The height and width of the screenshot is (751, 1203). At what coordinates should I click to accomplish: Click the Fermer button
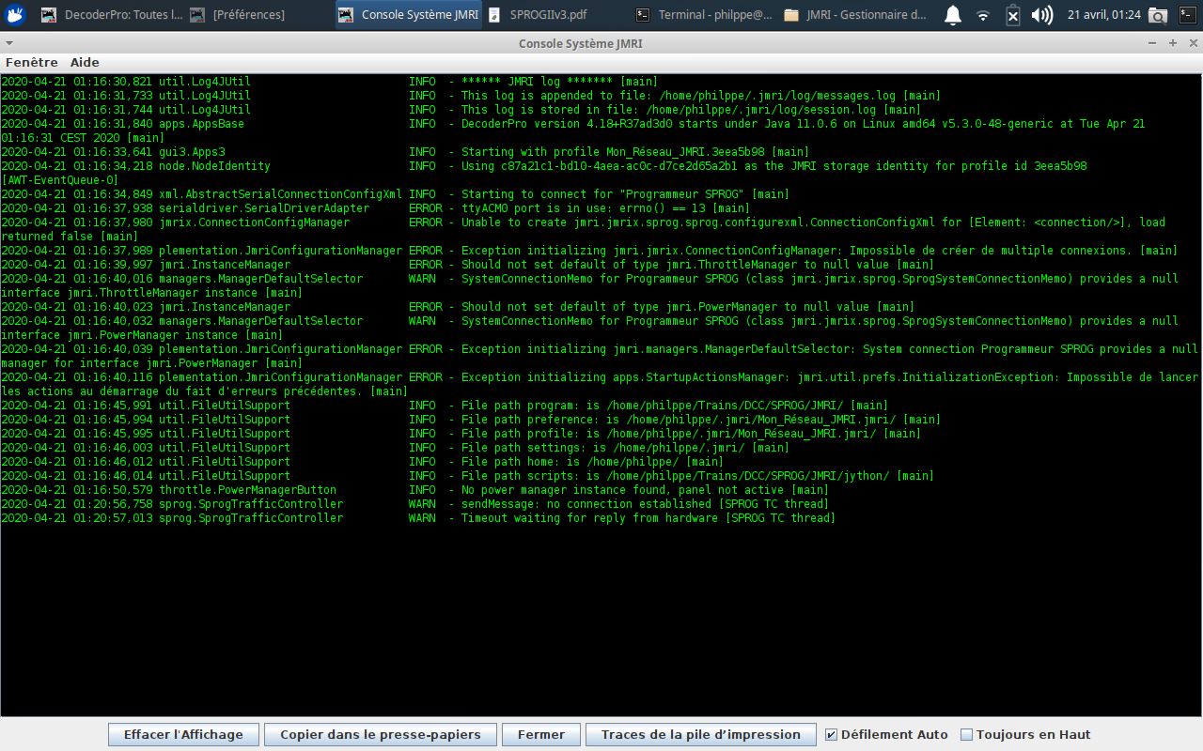(x=541, y=734)
